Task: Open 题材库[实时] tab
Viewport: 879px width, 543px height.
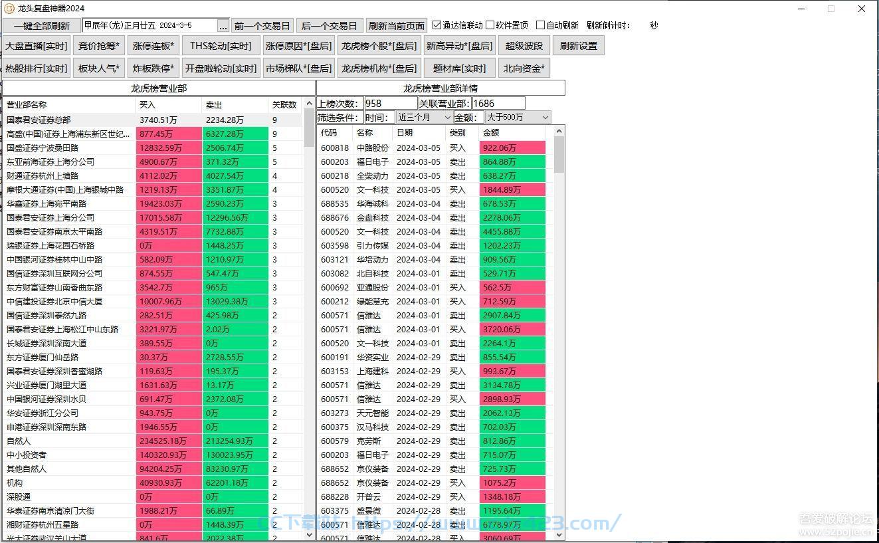Action: click(460, 68)
